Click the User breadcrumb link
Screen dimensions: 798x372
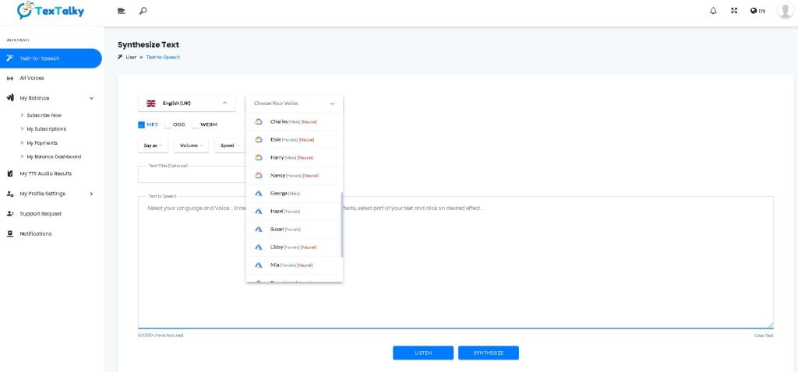tap(131, 57)
